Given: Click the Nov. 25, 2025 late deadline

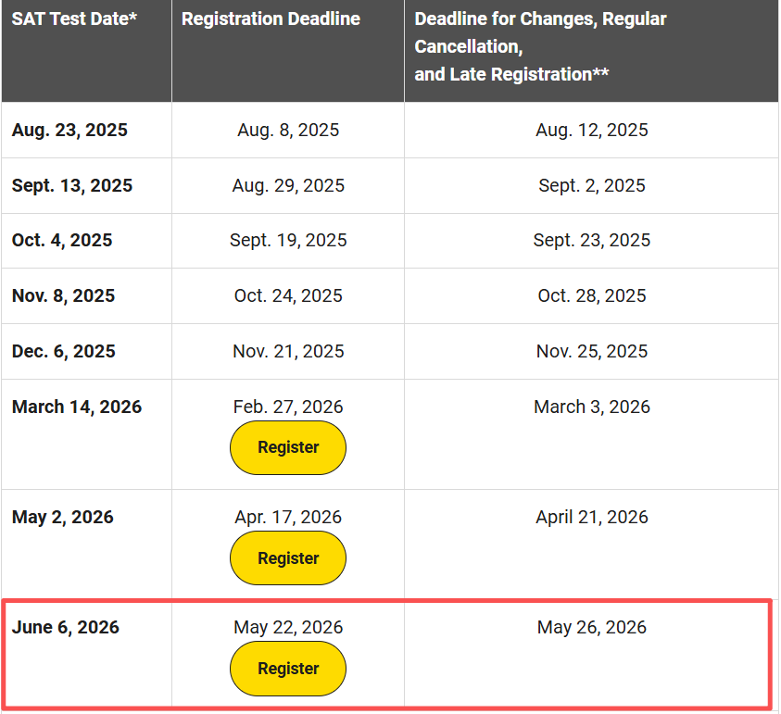Looking at the screenshot, I should click(592, 352).
